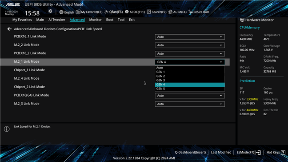Switch to the Ai Tweaker tab

coord(57,20)
